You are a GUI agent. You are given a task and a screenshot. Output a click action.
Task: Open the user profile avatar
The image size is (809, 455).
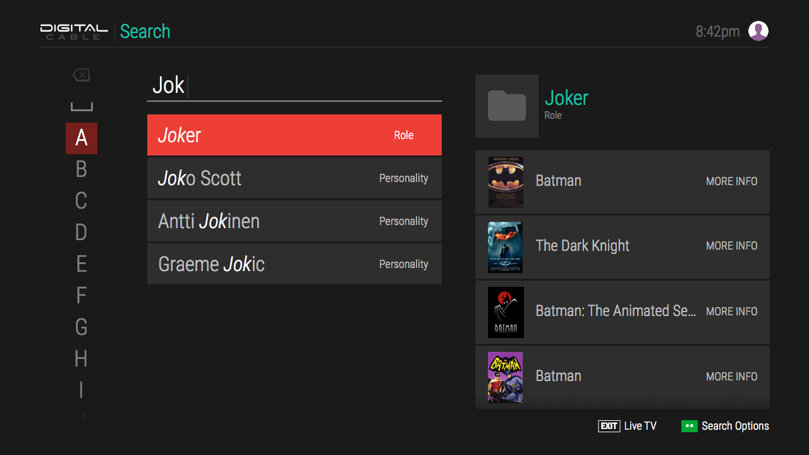pos(758,31)
